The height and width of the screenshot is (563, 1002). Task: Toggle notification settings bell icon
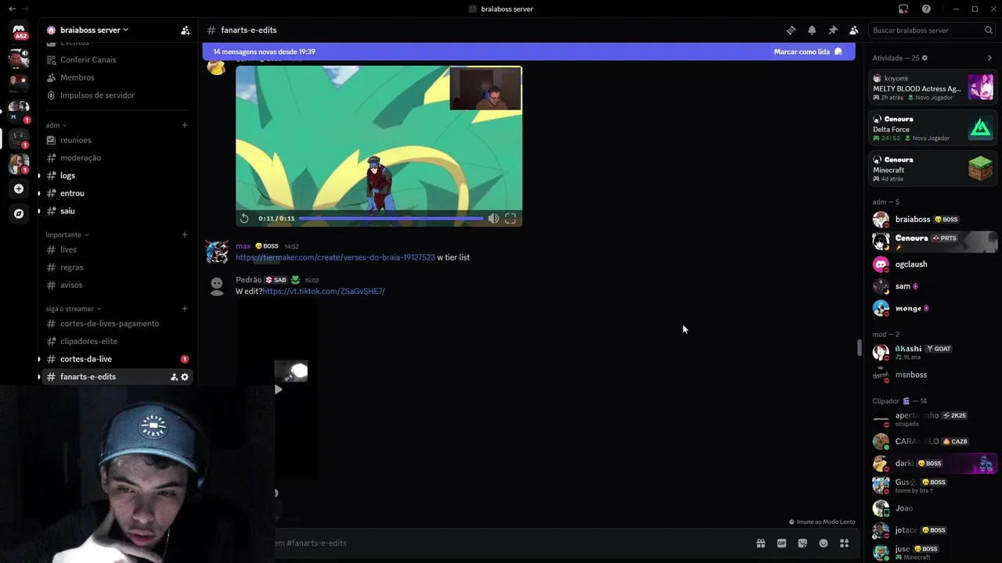(x=812, y=30)
